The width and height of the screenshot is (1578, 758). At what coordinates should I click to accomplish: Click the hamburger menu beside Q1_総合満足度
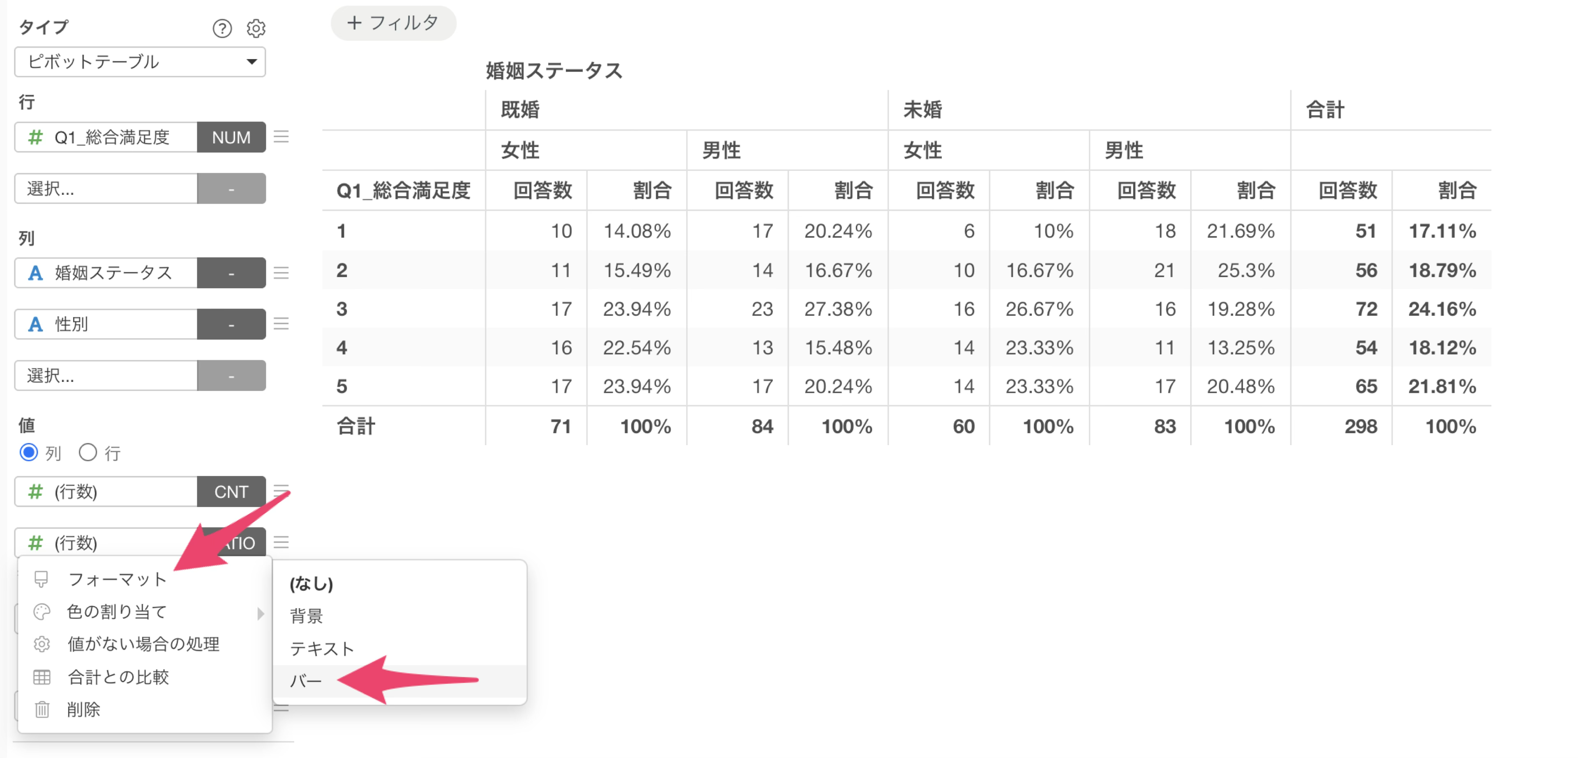click(x=281, y=137)
